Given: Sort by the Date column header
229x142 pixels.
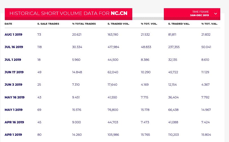Looking at the screenshot, I should coord(8,24).
